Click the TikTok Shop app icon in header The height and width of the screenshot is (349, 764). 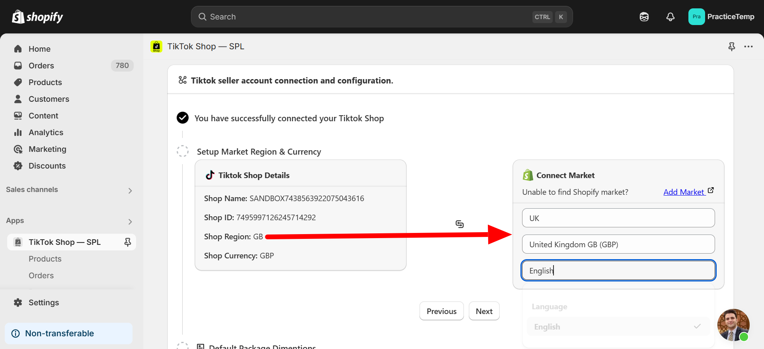click(x=156, y=47)
